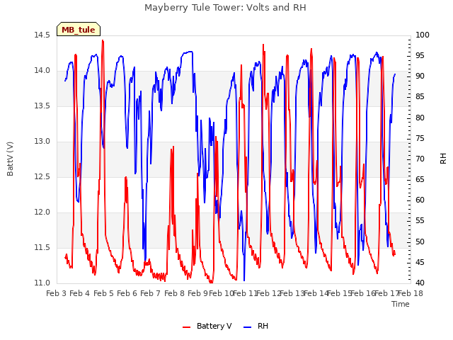Click the 75 tick on RH axis

coord(420,138)
